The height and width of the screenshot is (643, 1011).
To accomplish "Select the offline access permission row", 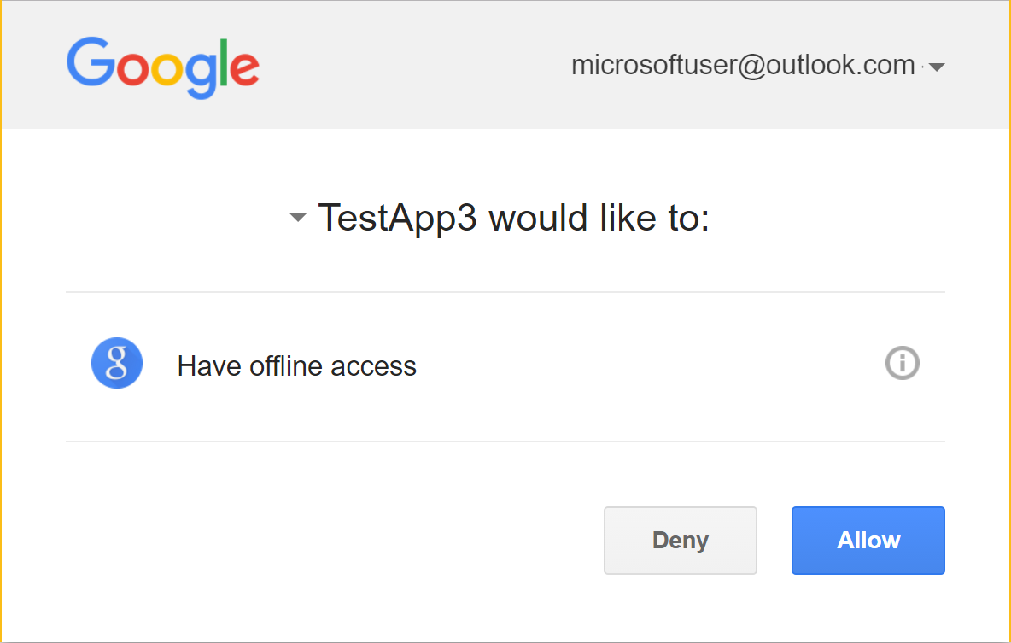I will click(505, 366).
